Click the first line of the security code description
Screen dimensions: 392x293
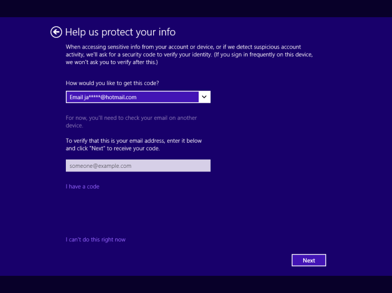[183, 47]
